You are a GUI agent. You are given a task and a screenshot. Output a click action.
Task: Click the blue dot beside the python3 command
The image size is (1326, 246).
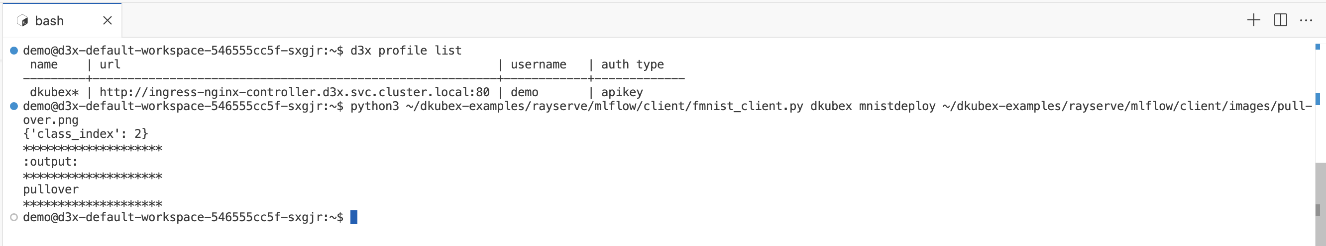[14, 106]
